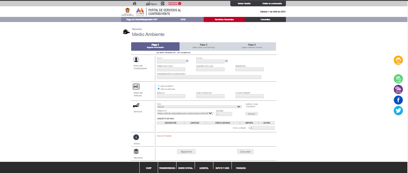The height and width of the screenshot is (173, 408).
Task: Open the Aviso de Privacidad link
Action: click(x=164, y=136)
